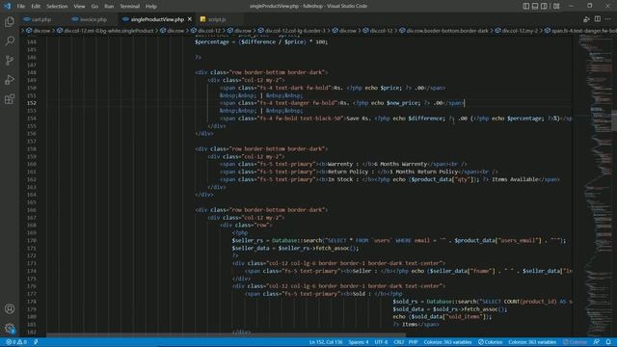Click $sold_data on line 179
This screenshot has height=347, width=617.
pyautogui.click(x=410, y=309)
